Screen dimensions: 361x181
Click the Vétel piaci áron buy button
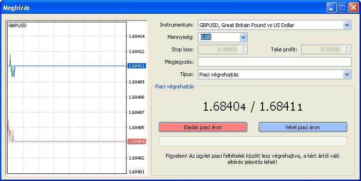[x=303, y=127]
